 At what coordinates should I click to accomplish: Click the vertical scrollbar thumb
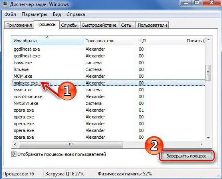pos(208,73)
